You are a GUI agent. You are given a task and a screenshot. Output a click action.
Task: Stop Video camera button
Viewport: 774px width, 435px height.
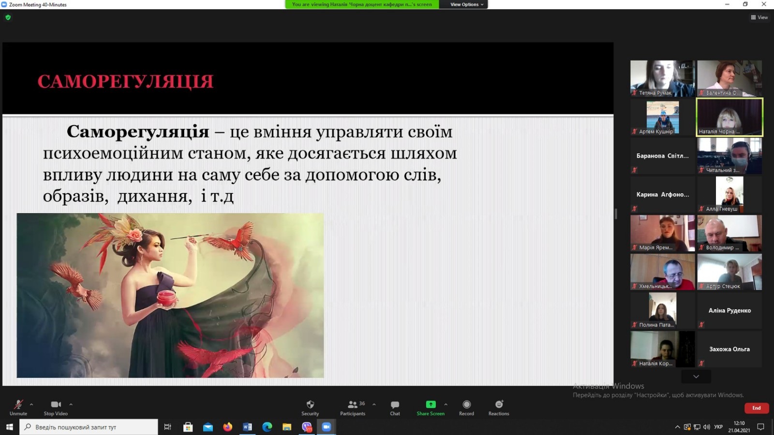point(56,407)
